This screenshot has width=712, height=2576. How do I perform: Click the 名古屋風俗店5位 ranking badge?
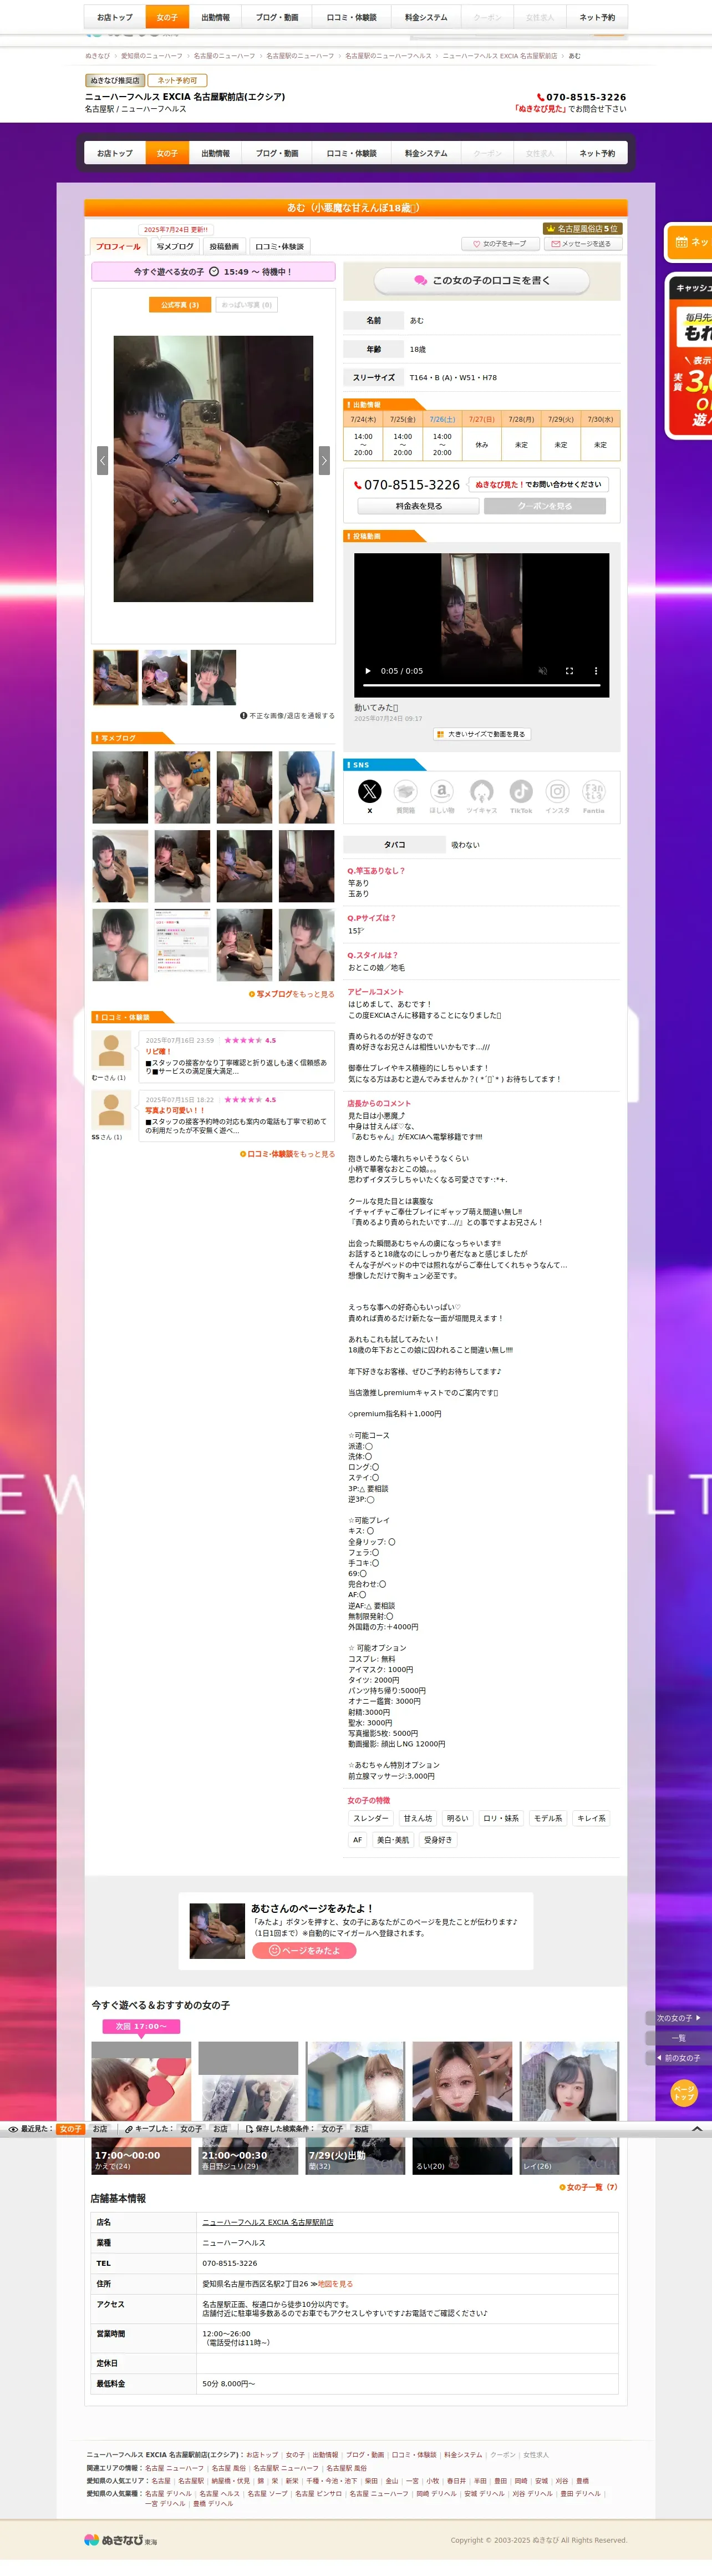[582, 229]
